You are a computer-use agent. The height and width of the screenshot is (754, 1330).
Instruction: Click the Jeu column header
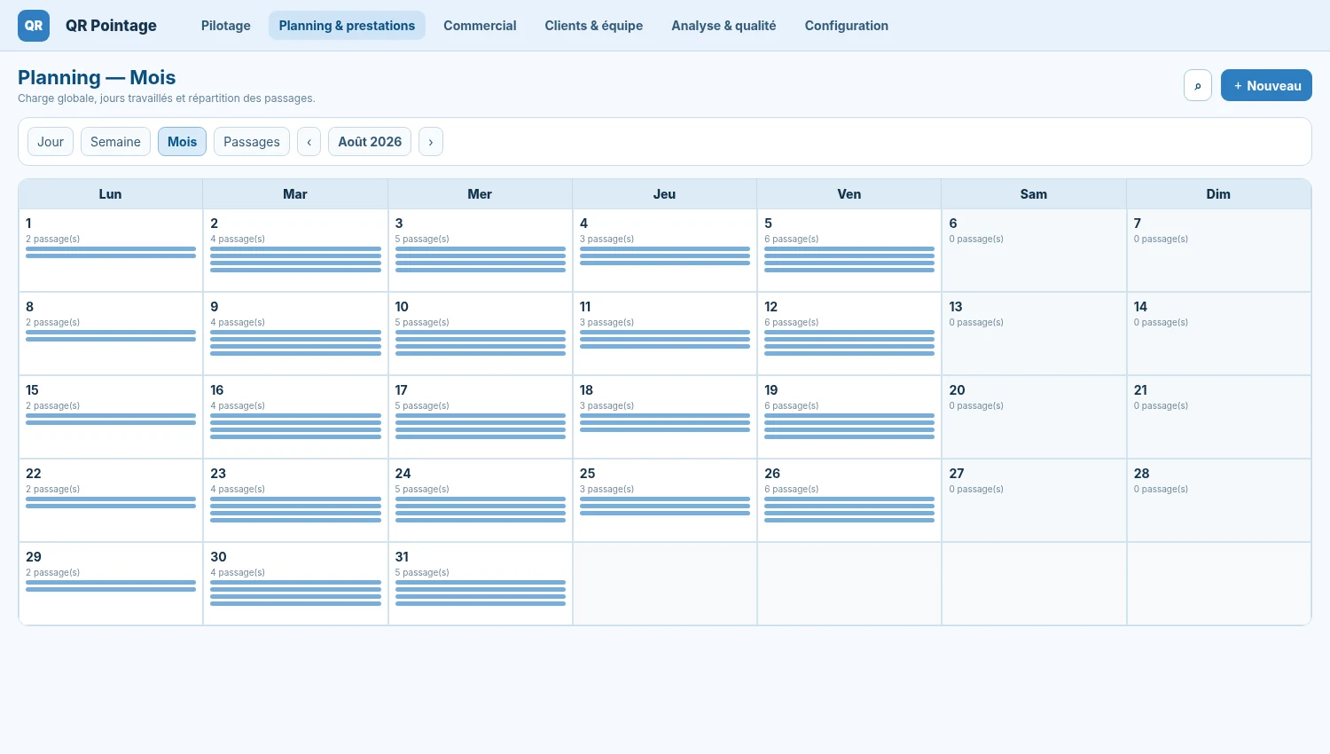tap(665, 194)
